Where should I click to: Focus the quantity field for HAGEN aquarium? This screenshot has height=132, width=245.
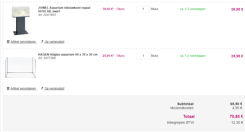pos(143,56)
